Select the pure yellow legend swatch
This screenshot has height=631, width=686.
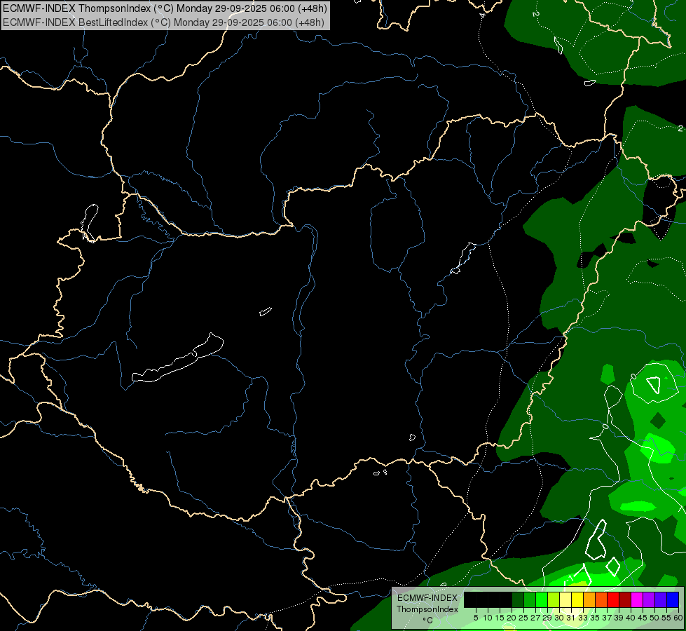(577, 599)
